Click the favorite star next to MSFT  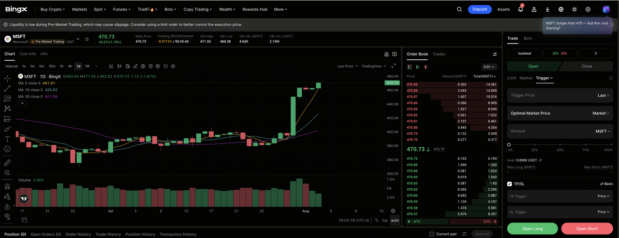tap(87, 39)
